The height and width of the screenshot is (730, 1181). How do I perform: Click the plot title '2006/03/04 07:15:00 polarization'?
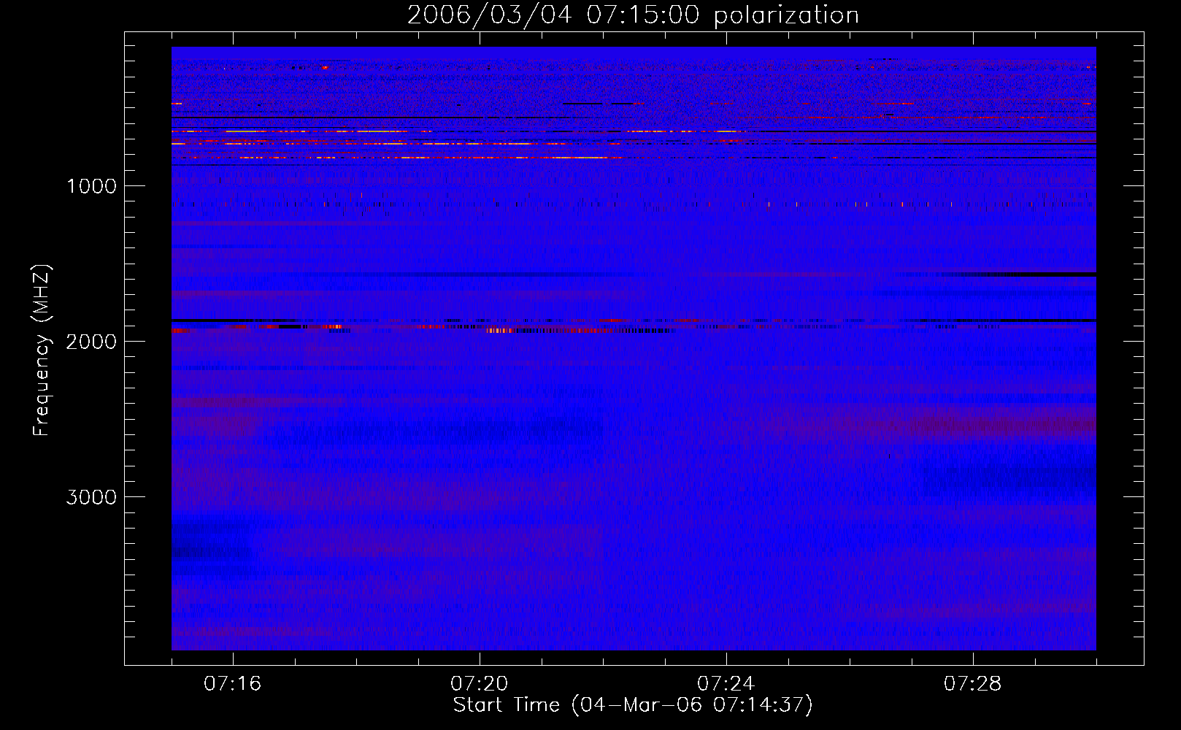click(x=633, y=15)
